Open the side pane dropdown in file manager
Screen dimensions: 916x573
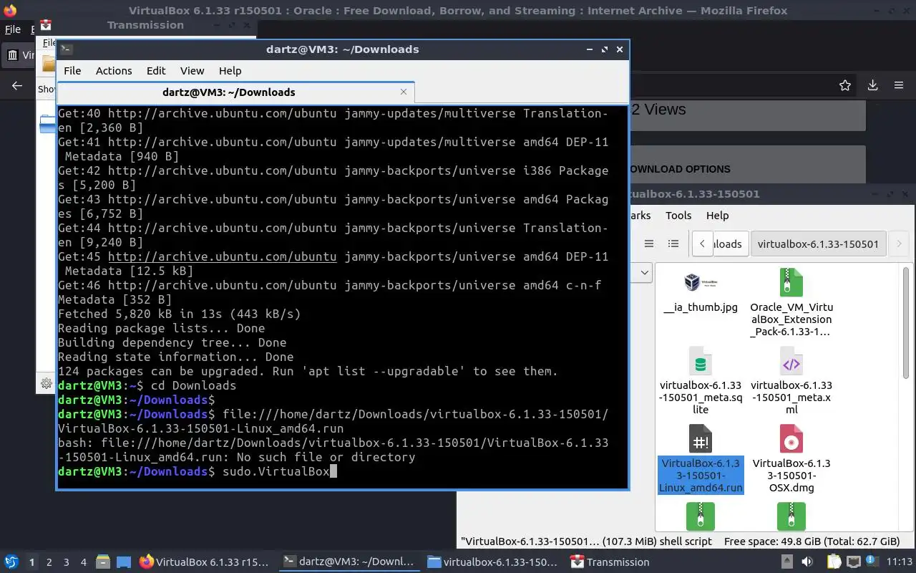click(x=644, y=272)
